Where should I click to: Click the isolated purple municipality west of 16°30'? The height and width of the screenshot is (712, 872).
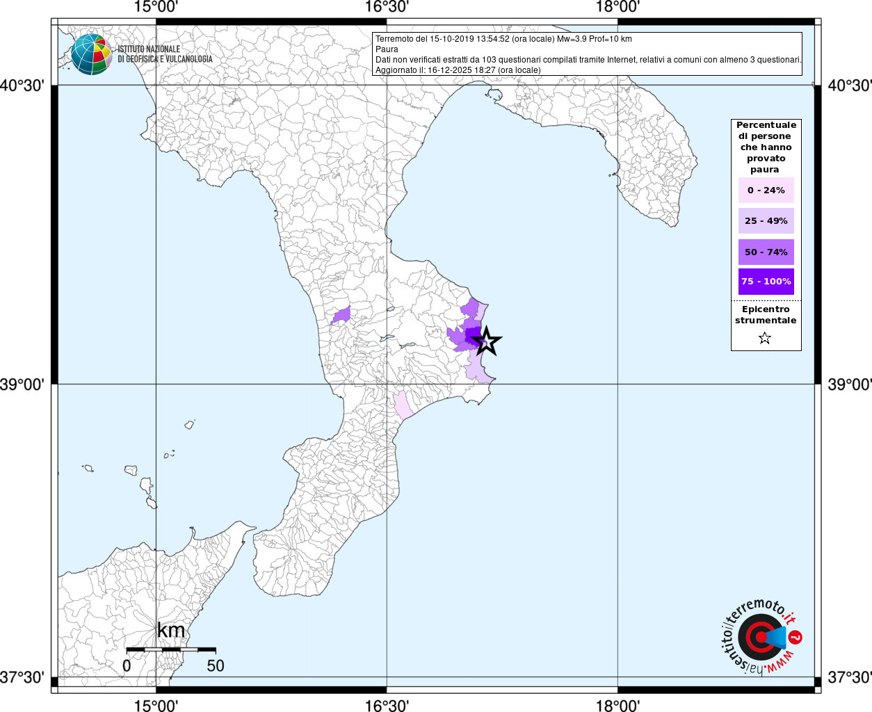click(x=341, y=316)
